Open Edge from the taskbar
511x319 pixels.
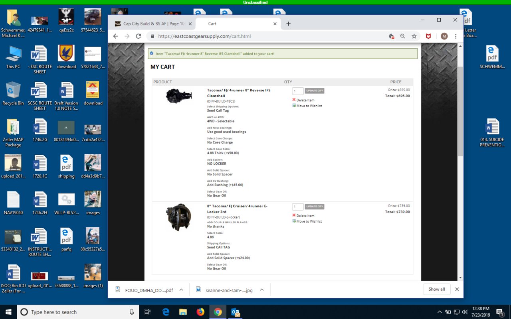tap(165, 312)
